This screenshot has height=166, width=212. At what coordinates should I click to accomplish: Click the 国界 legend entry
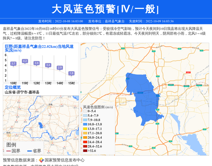point(13,151)
